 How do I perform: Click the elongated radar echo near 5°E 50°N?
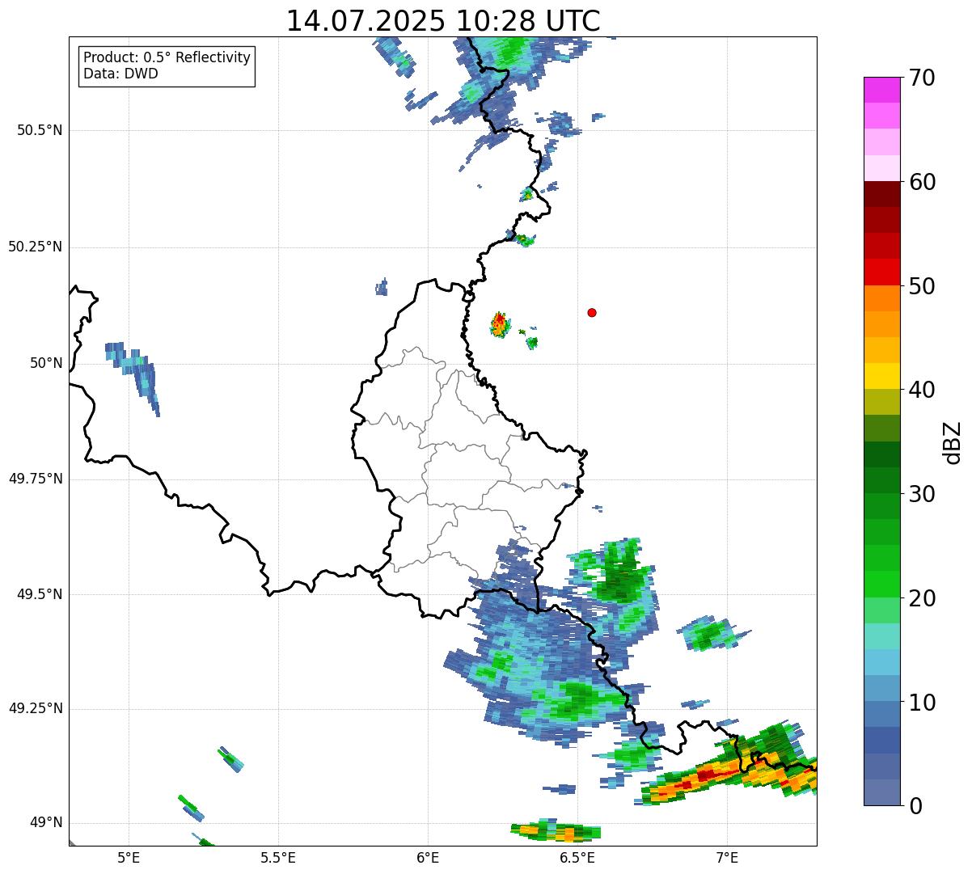point(133,378)
